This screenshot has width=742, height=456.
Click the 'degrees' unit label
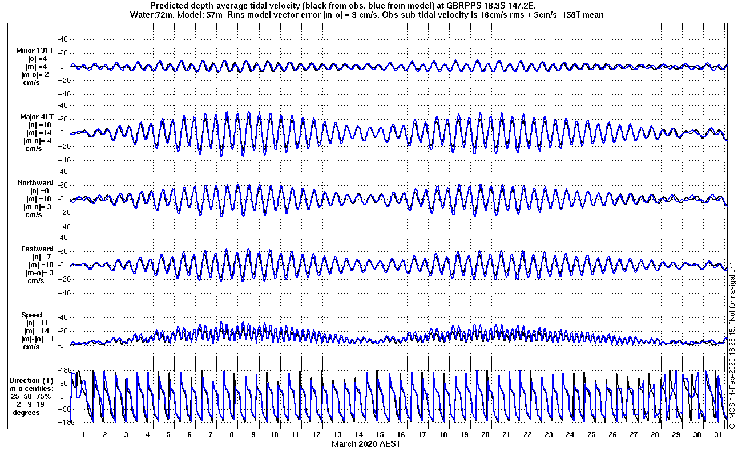coord(26,412)
